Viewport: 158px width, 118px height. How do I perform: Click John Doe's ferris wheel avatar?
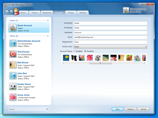[13, 75]
